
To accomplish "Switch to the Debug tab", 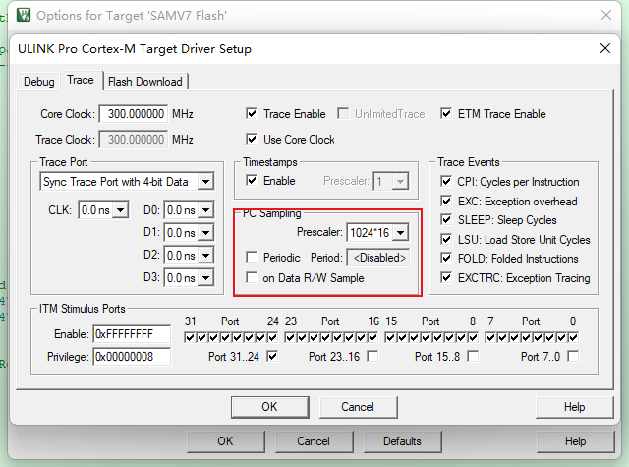I will pos(38,82).
